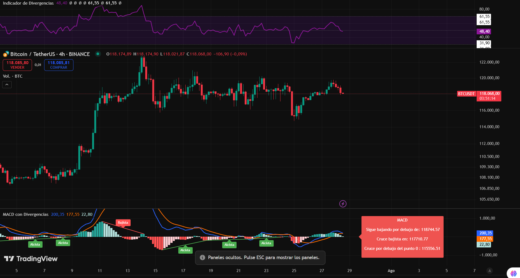Click the Paneles ocultos notification text
This screenshot has height=278, width=520.
click(x=264, y=257)
